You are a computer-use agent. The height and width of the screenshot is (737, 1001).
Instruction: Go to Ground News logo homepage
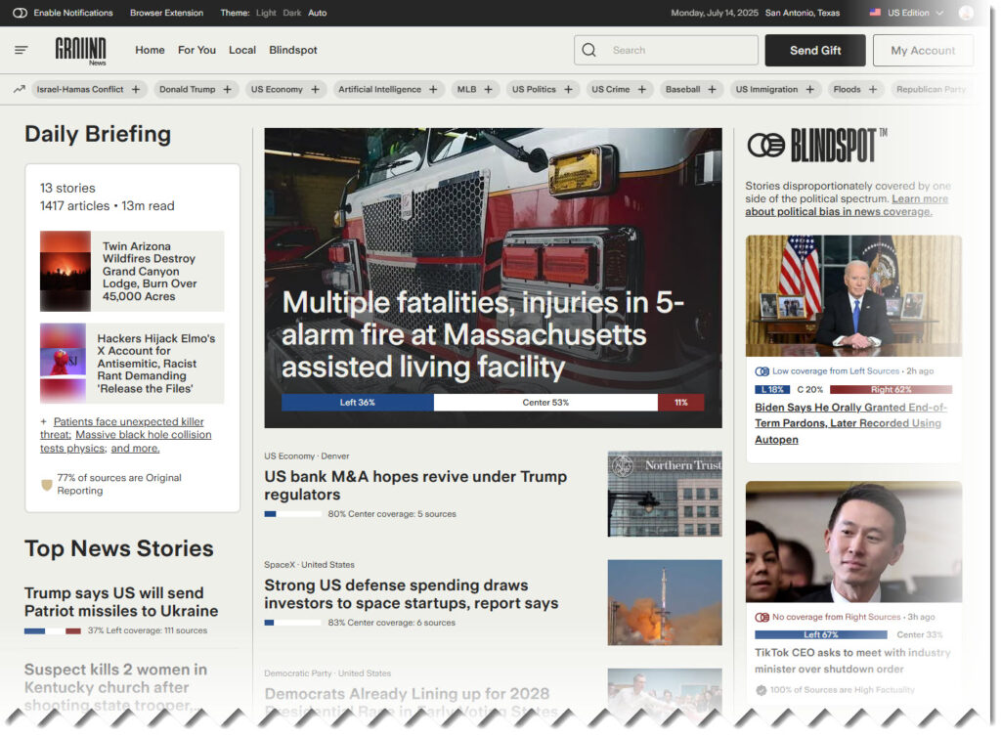[x=80, y=51]
